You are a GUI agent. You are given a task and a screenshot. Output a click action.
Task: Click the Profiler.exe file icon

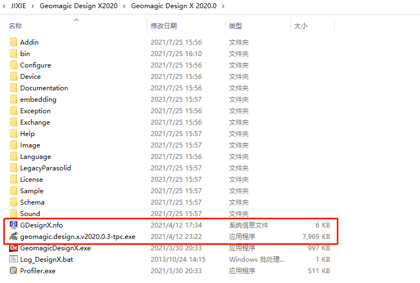coord(14,270)
